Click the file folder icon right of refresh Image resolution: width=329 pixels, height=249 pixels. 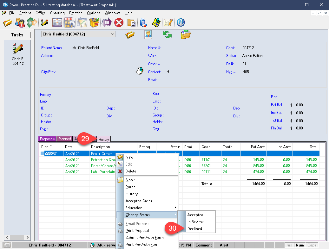[x=186, y=34]
